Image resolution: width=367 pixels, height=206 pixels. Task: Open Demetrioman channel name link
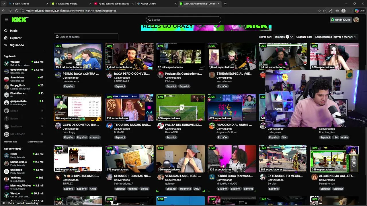point(327,184)
